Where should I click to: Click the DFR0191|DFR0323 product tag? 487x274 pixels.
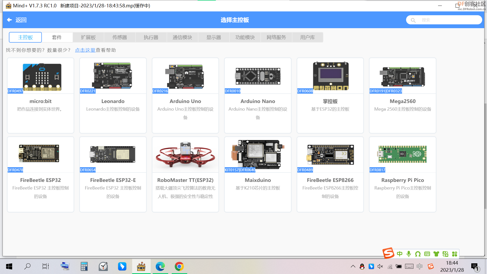pyautogui.click(x=386, y=91)
